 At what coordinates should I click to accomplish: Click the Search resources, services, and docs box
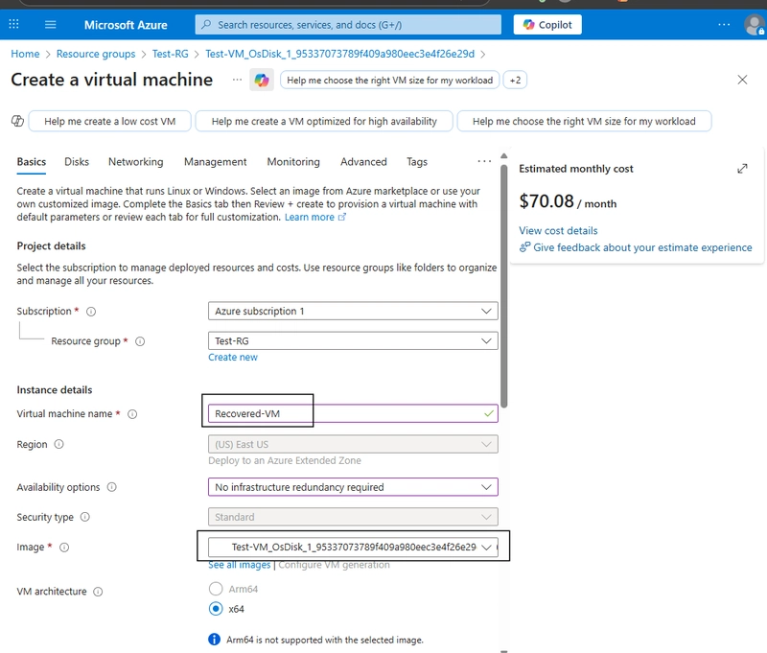coord(348,25)
